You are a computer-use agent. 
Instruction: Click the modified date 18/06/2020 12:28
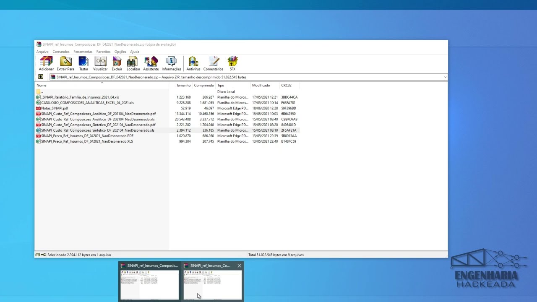coord(265,108)
